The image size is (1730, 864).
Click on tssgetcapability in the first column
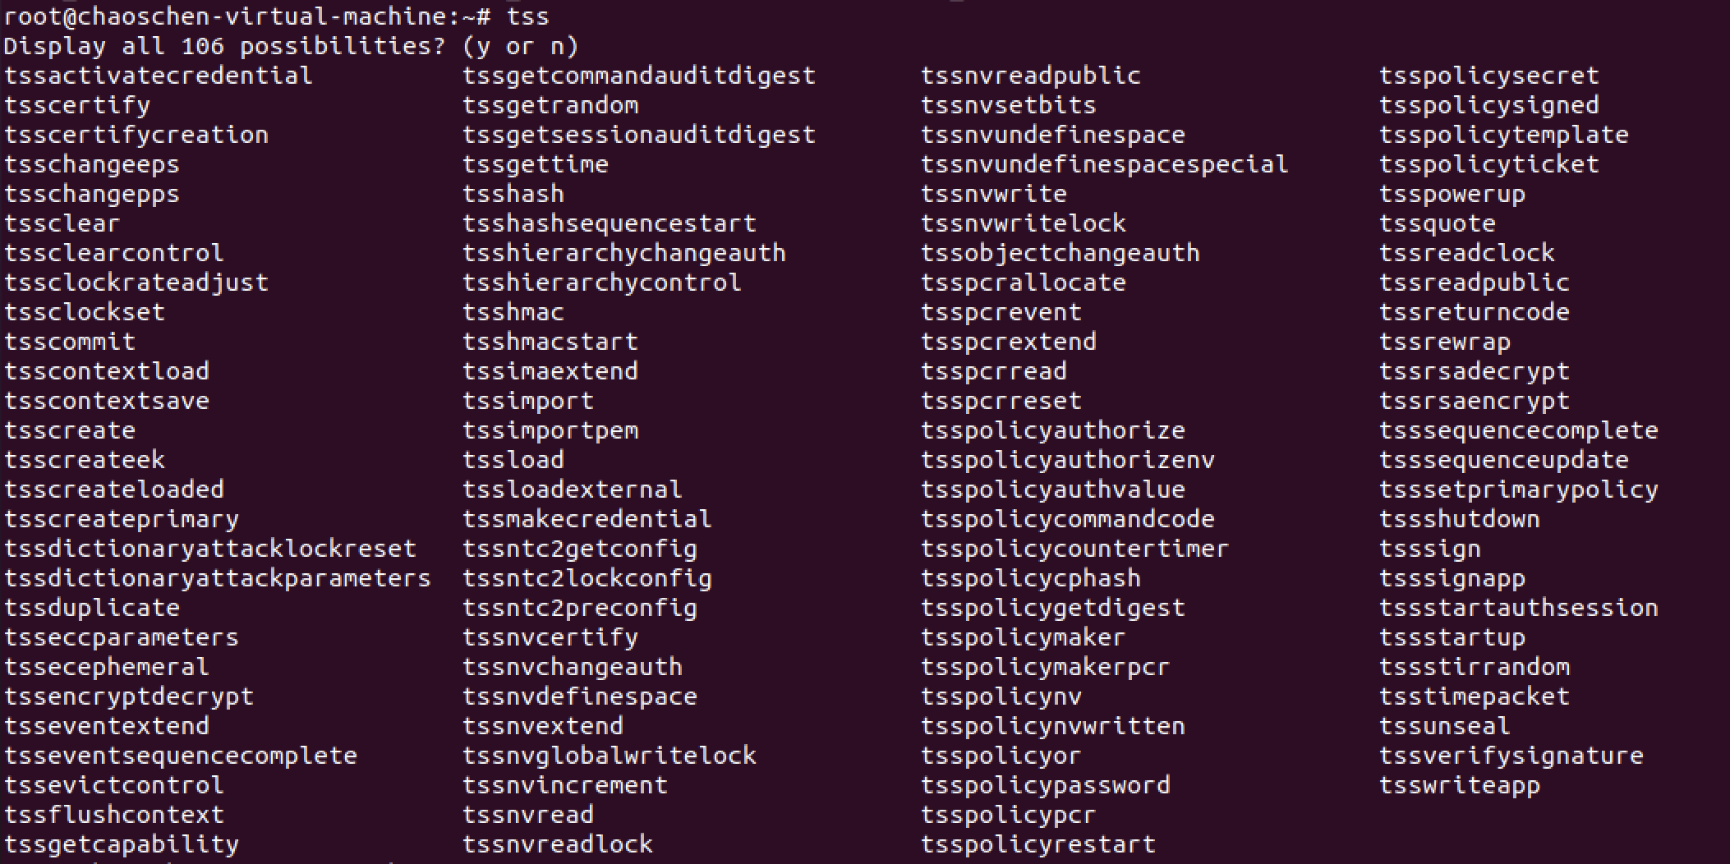click(122, 844)
